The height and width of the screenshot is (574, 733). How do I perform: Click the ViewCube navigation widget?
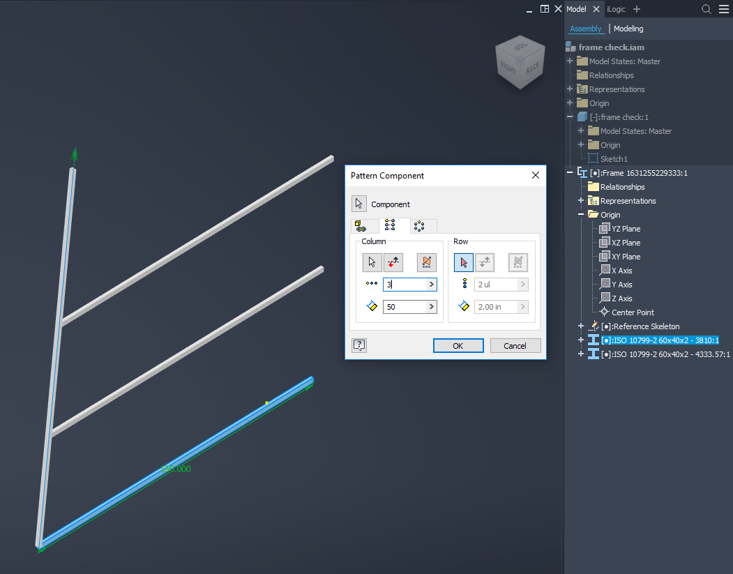pos(520,62)
